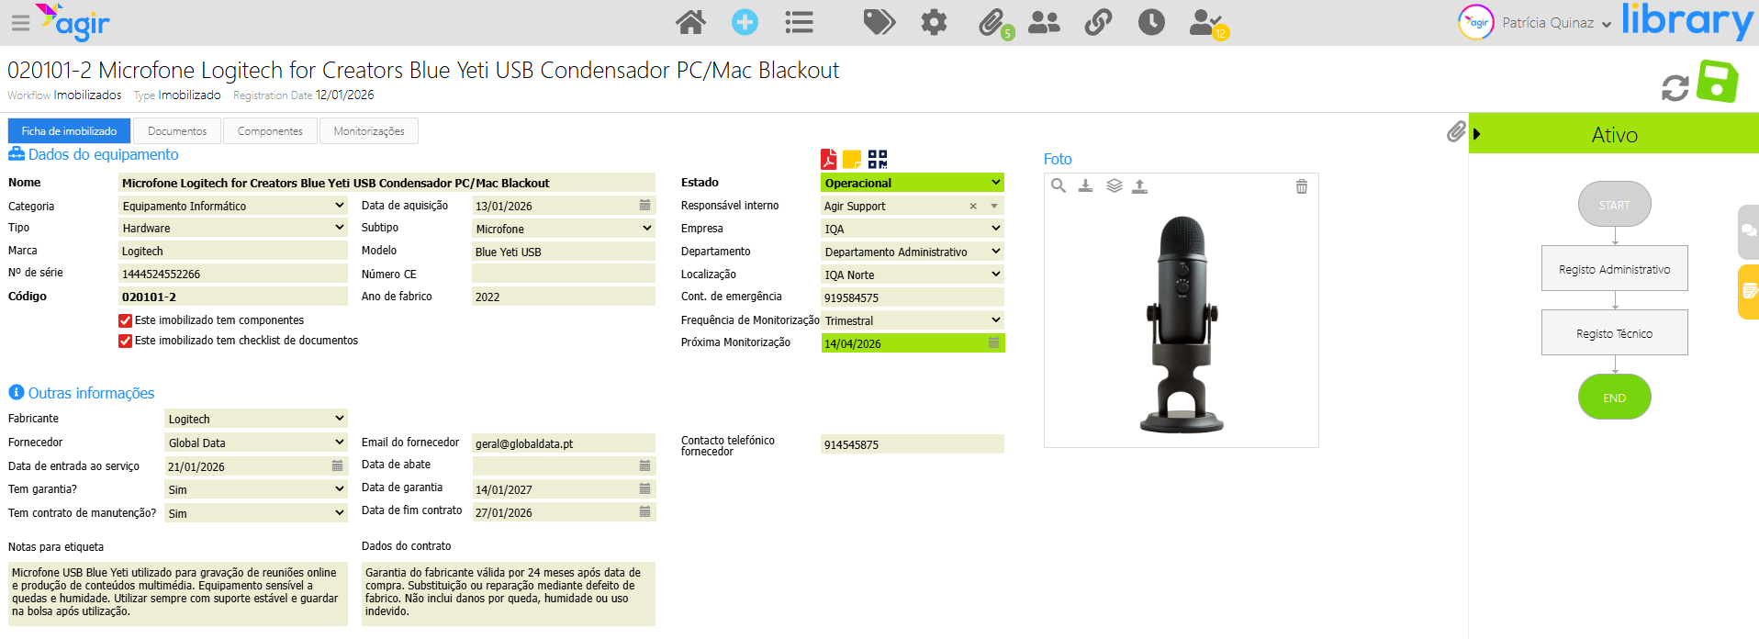Image resolution: width=1759 pixels, height=639 pixels.
Task: Click the library logo
Action: (1687, 21)
